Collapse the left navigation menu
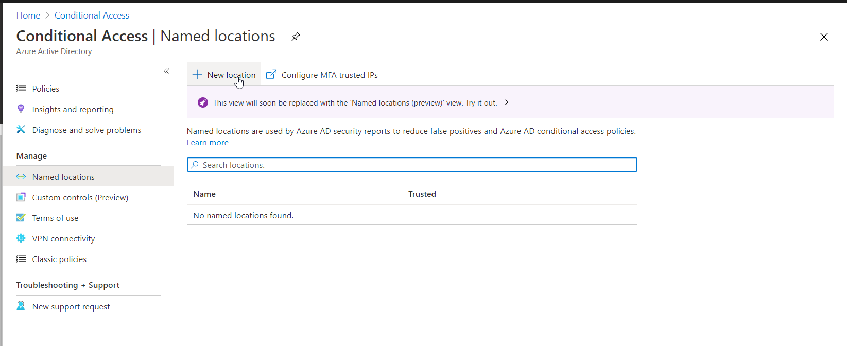This screenshot has width=847, height=346. [166, 71]
